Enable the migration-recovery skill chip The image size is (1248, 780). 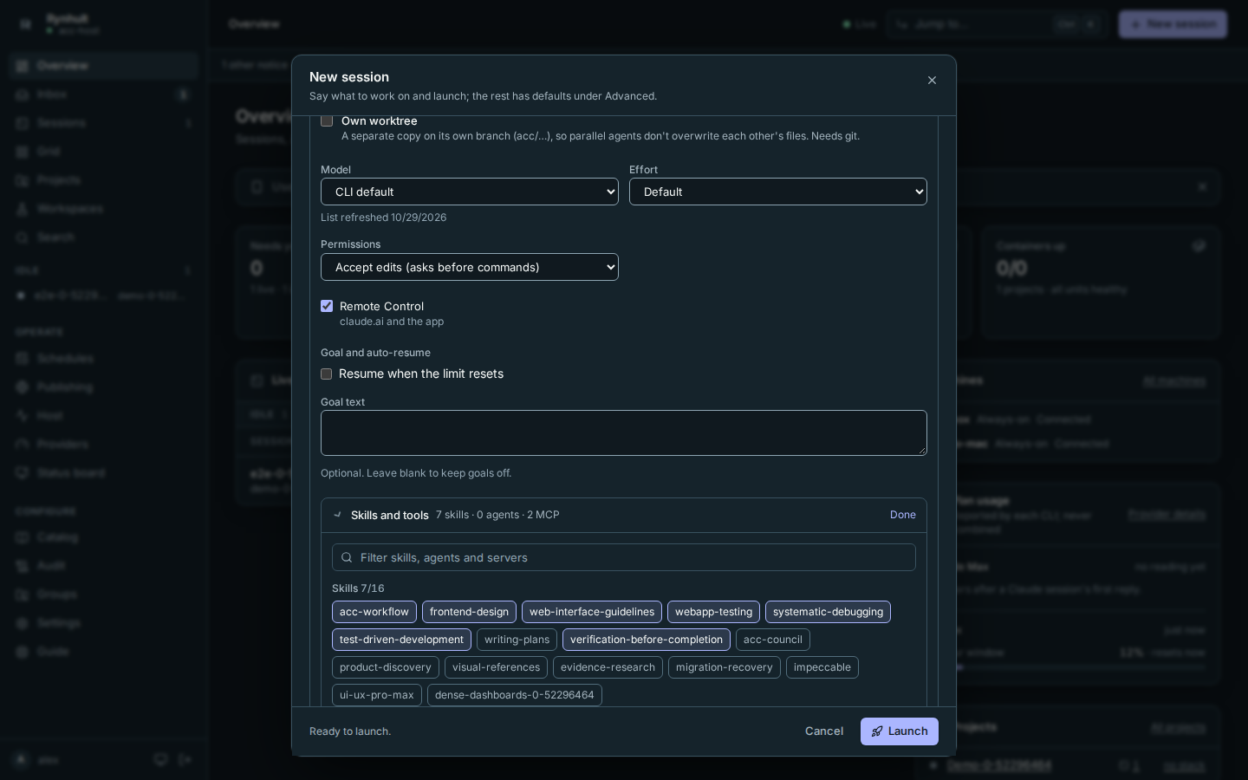725,667
